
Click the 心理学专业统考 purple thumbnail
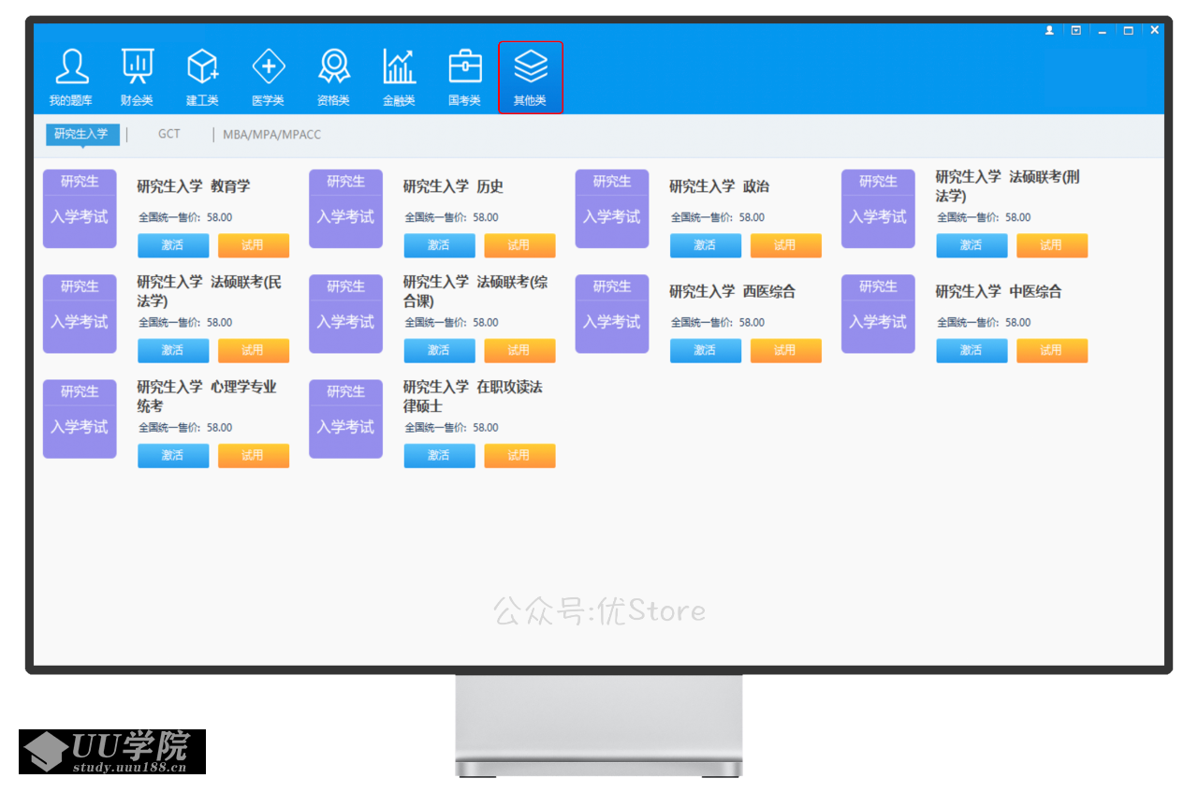coord(80,419)
